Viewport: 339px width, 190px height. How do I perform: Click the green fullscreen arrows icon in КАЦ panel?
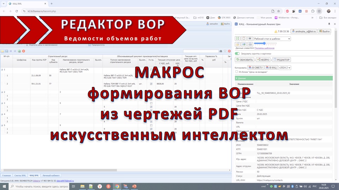pyautogui.click(x=238, y=39)
